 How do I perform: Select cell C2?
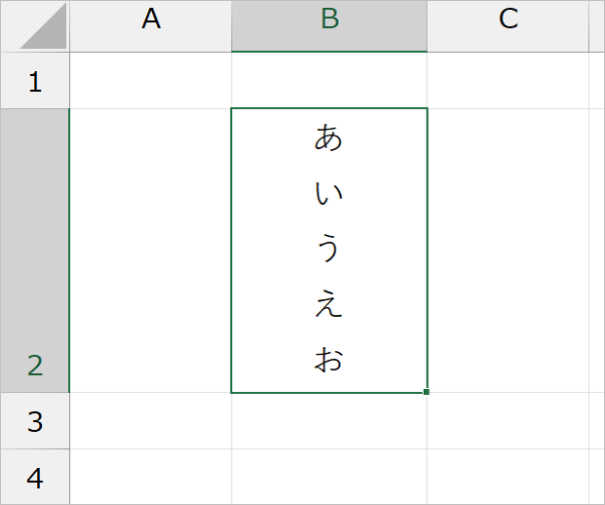(509, 251)
